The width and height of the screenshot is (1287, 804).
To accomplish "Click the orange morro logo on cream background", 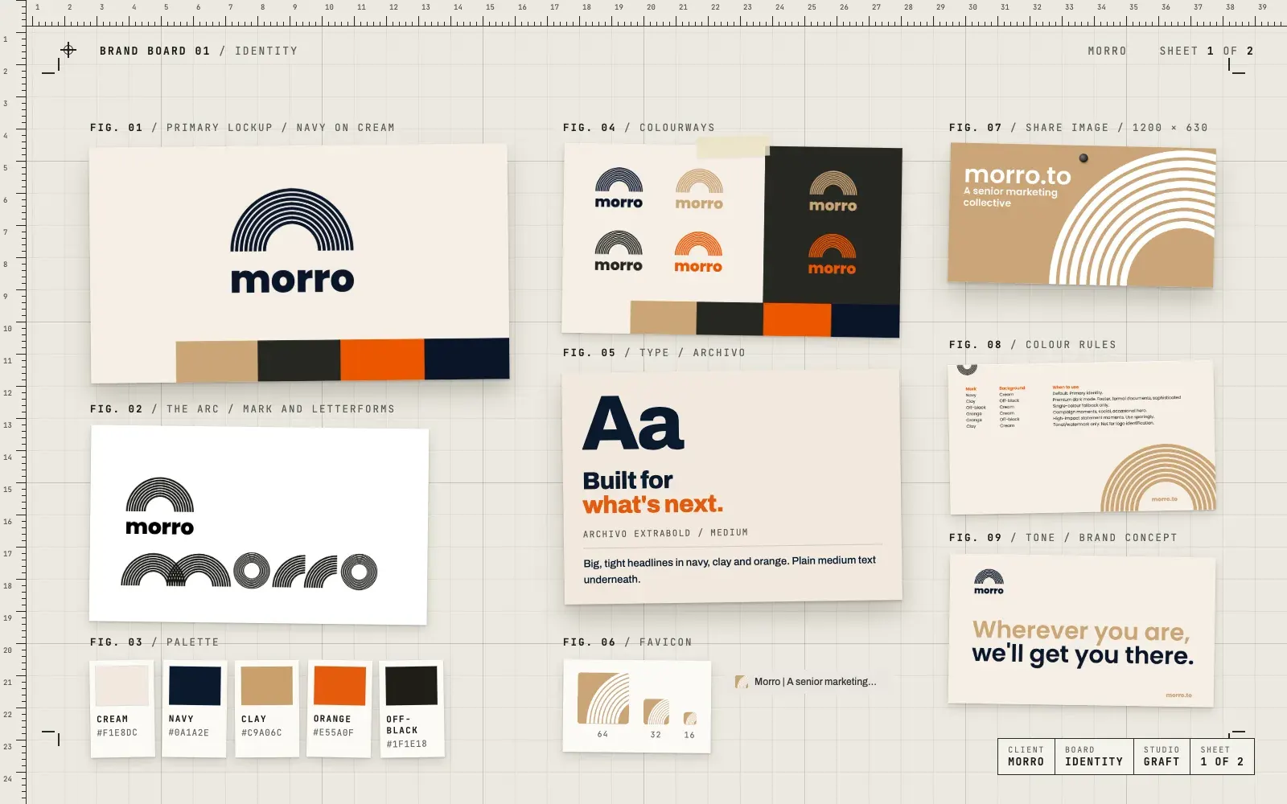I will point(698,252).
